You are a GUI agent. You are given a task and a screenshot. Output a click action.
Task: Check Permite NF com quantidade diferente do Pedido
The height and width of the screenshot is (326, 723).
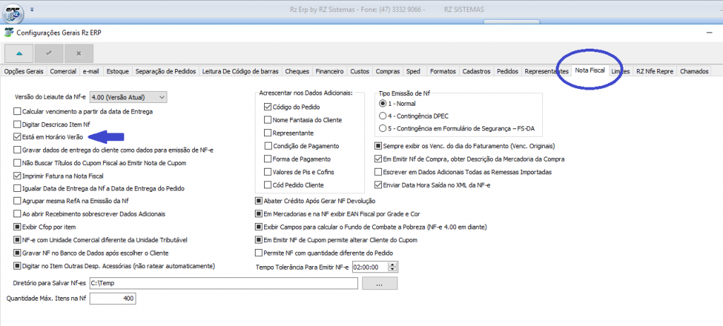(x=258, y=253)
